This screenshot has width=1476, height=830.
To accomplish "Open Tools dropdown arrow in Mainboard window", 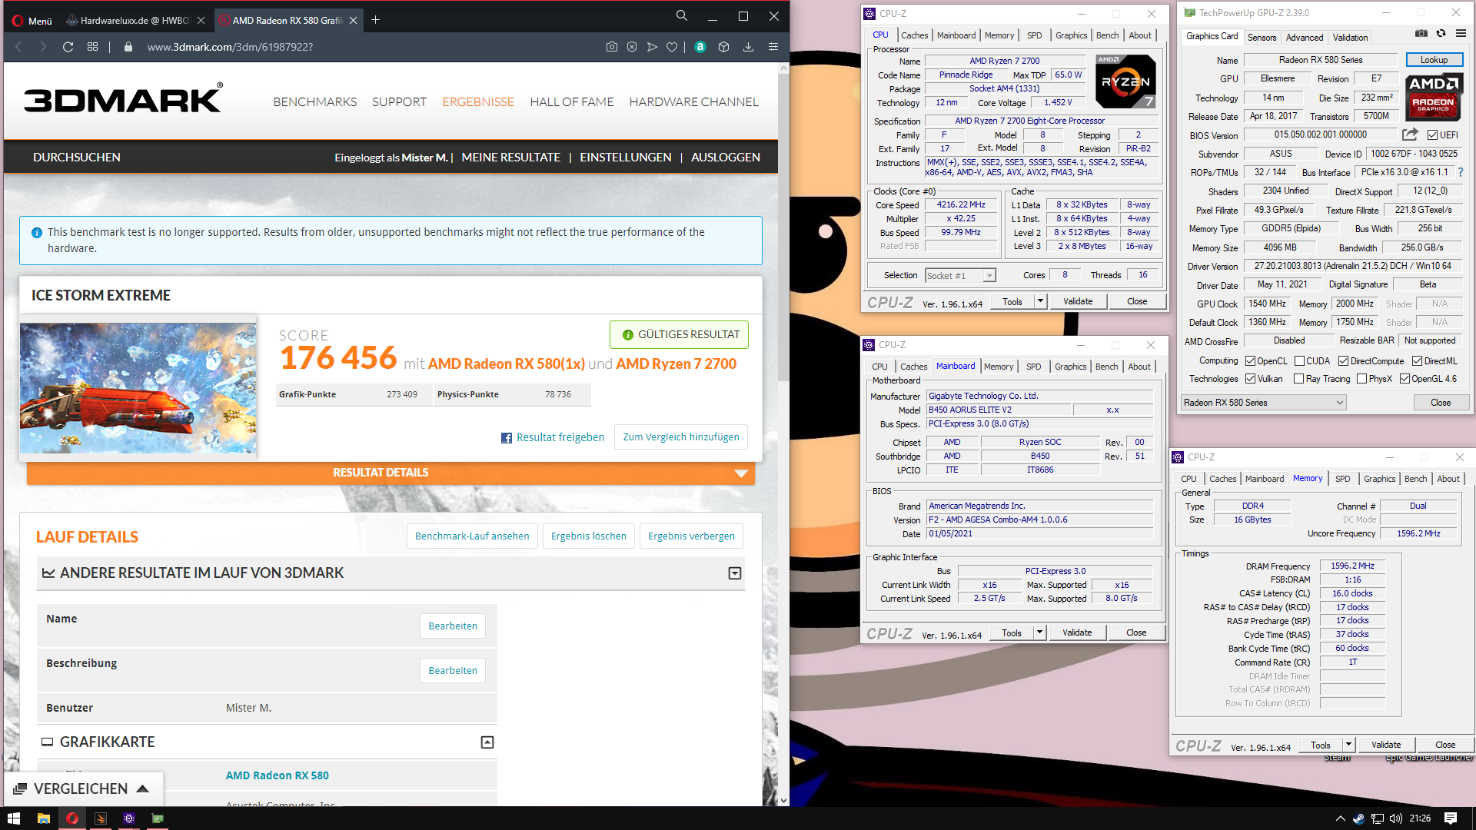I will click(1039, 633).
